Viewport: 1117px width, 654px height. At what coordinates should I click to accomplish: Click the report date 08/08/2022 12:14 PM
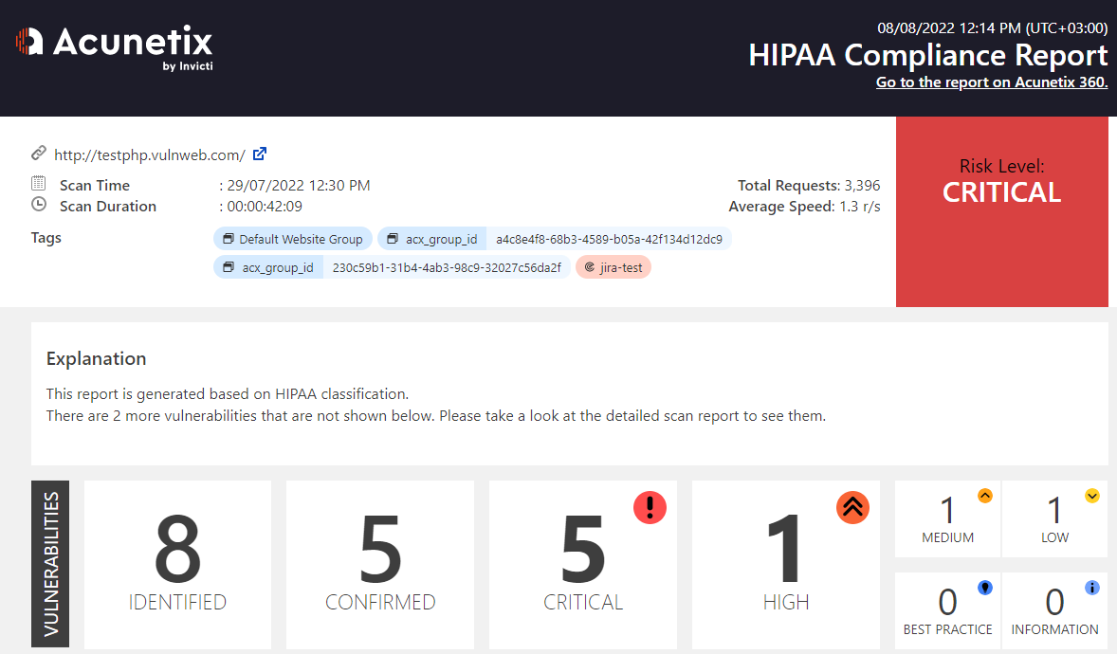click(x=993, y=27)
